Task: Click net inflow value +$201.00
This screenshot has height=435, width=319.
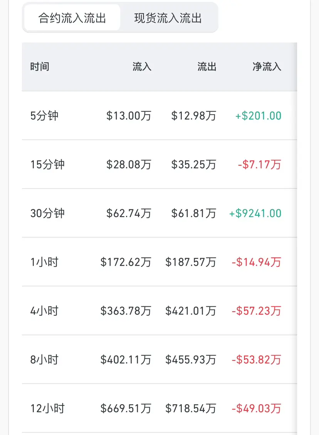Action: (258, 116)
